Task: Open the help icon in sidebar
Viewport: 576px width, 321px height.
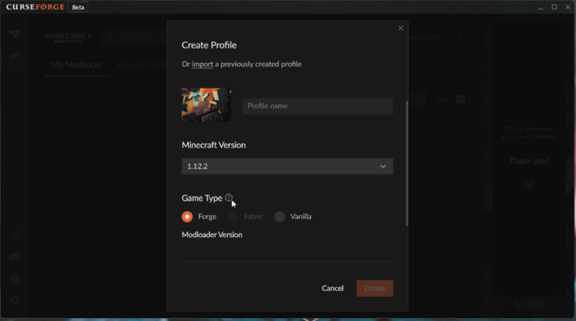Action: coord(15,278)
